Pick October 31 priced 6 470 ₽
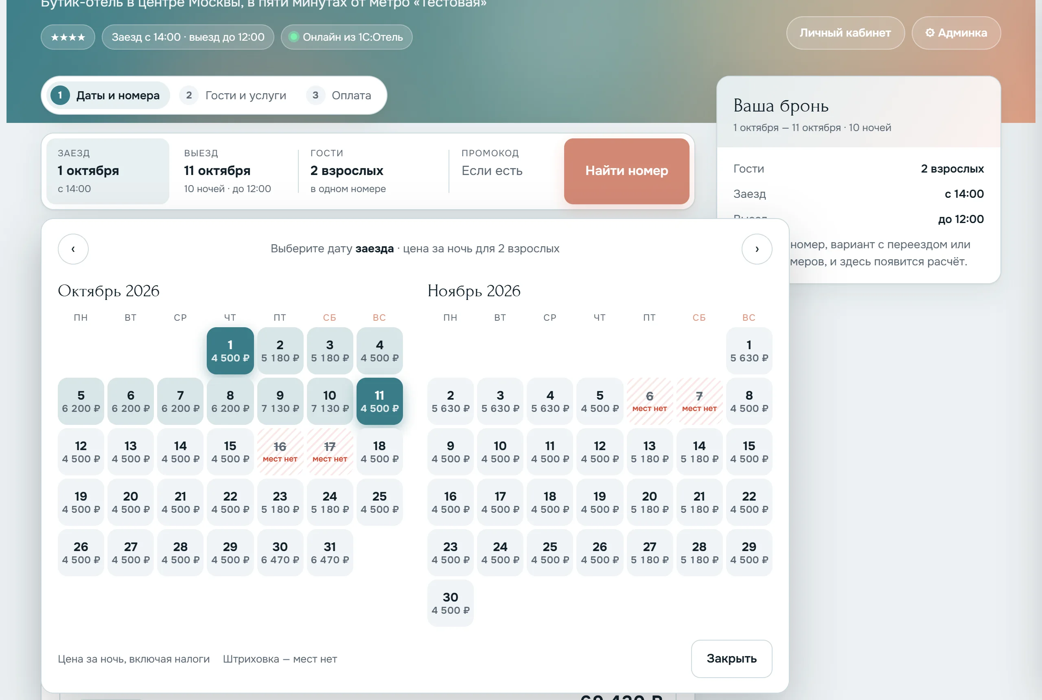1042x700 pixels. [329, 552]
